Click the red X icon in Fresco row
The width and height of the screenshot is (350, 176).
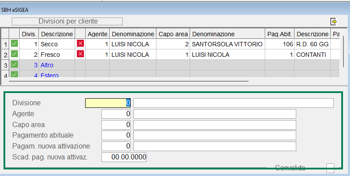pos(80,54)
